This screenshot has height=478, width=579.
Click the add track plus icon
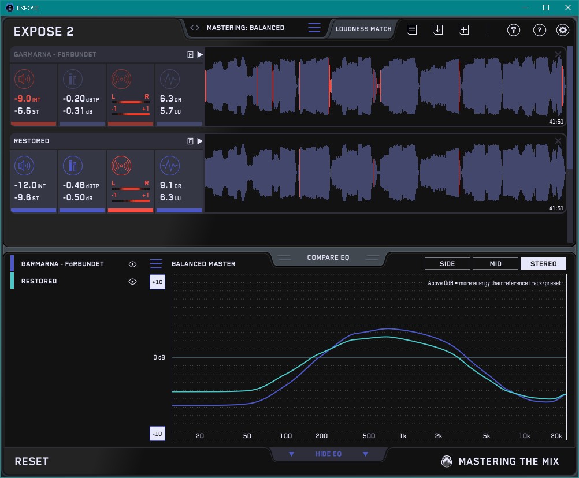pyautogui.click(x=463, y=29)
